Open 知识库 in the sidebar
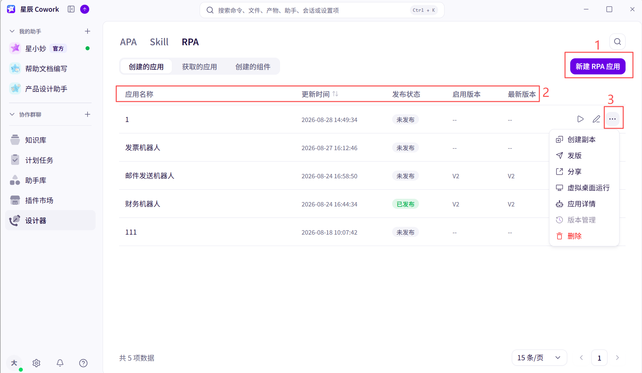Image resolution: width=642 pixels, height=373 pixels. tap(50, 140)
